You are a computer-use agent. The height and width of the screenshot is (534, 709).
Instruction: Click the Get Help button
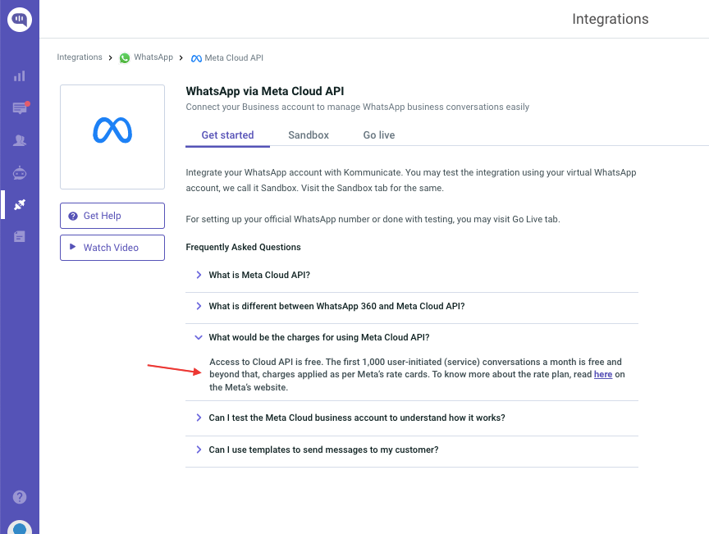click(112, 216)
